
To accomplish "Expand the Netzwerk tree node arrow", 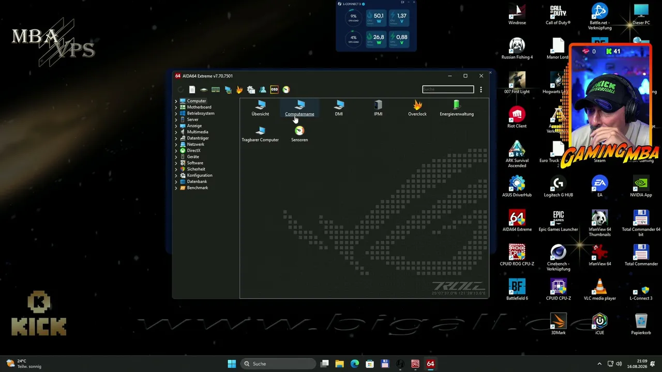I will click(x=176, y=145).
